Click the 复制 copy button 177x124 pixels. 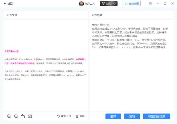(x=132, y=117)
